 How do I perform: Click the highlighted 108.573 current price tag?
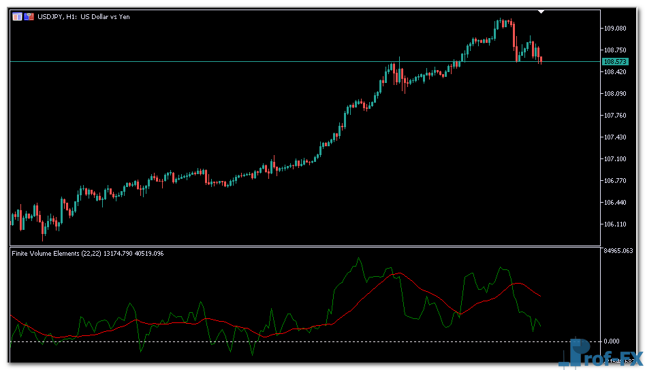pos(614,62)
